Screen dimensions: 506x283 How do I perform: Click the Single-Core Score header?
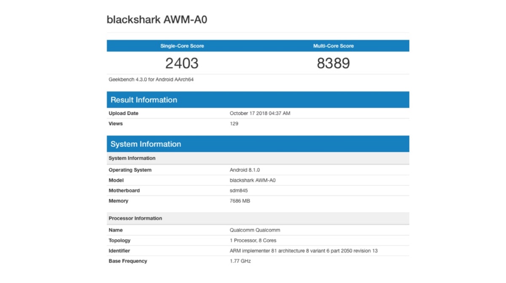(182, 46)
